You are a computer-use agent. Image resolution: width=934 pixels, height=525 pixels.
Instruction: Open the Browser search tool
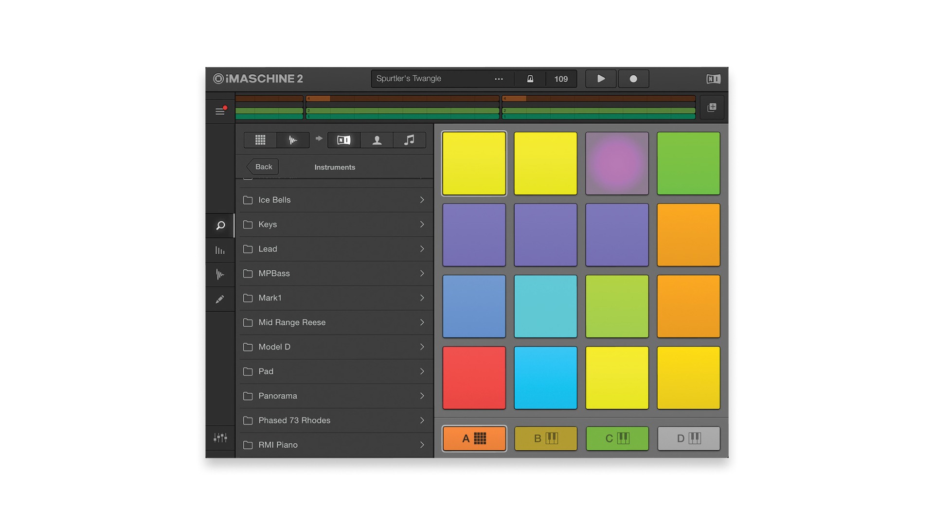coord(220,226)
